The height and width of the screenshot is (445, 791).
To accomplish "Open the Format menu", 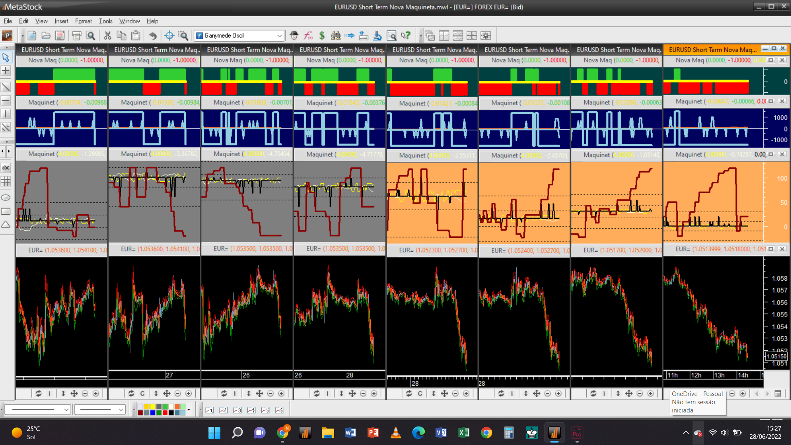I will (83, 21).
